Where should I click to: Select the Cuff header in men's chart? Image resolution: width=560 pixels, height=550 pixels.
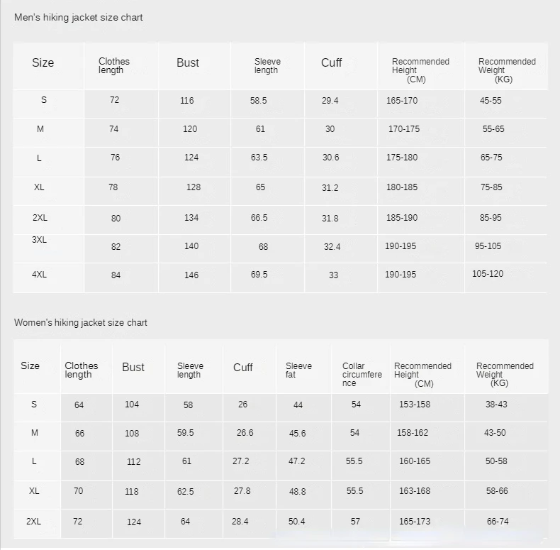tap(332, 63)
